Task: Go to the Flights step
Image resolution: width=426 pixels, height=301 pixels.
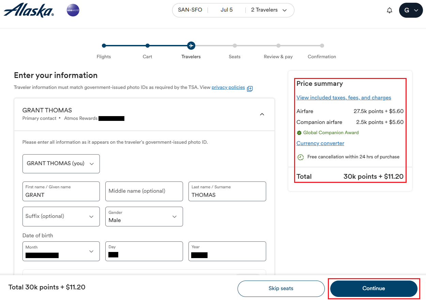Action: pos(104,57)
